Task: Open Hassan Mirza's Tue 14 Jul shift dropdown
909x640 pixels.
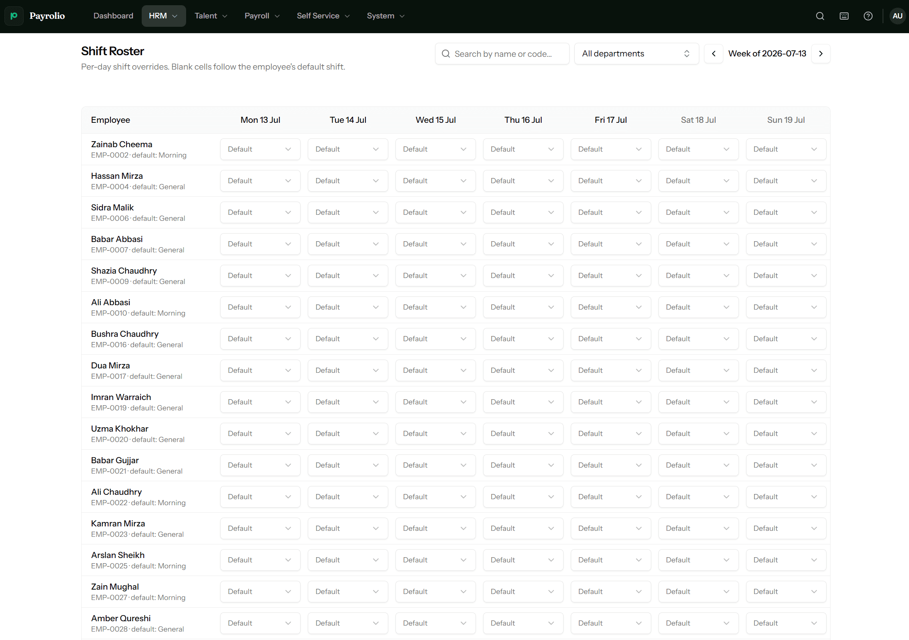Action: (348, 181)
